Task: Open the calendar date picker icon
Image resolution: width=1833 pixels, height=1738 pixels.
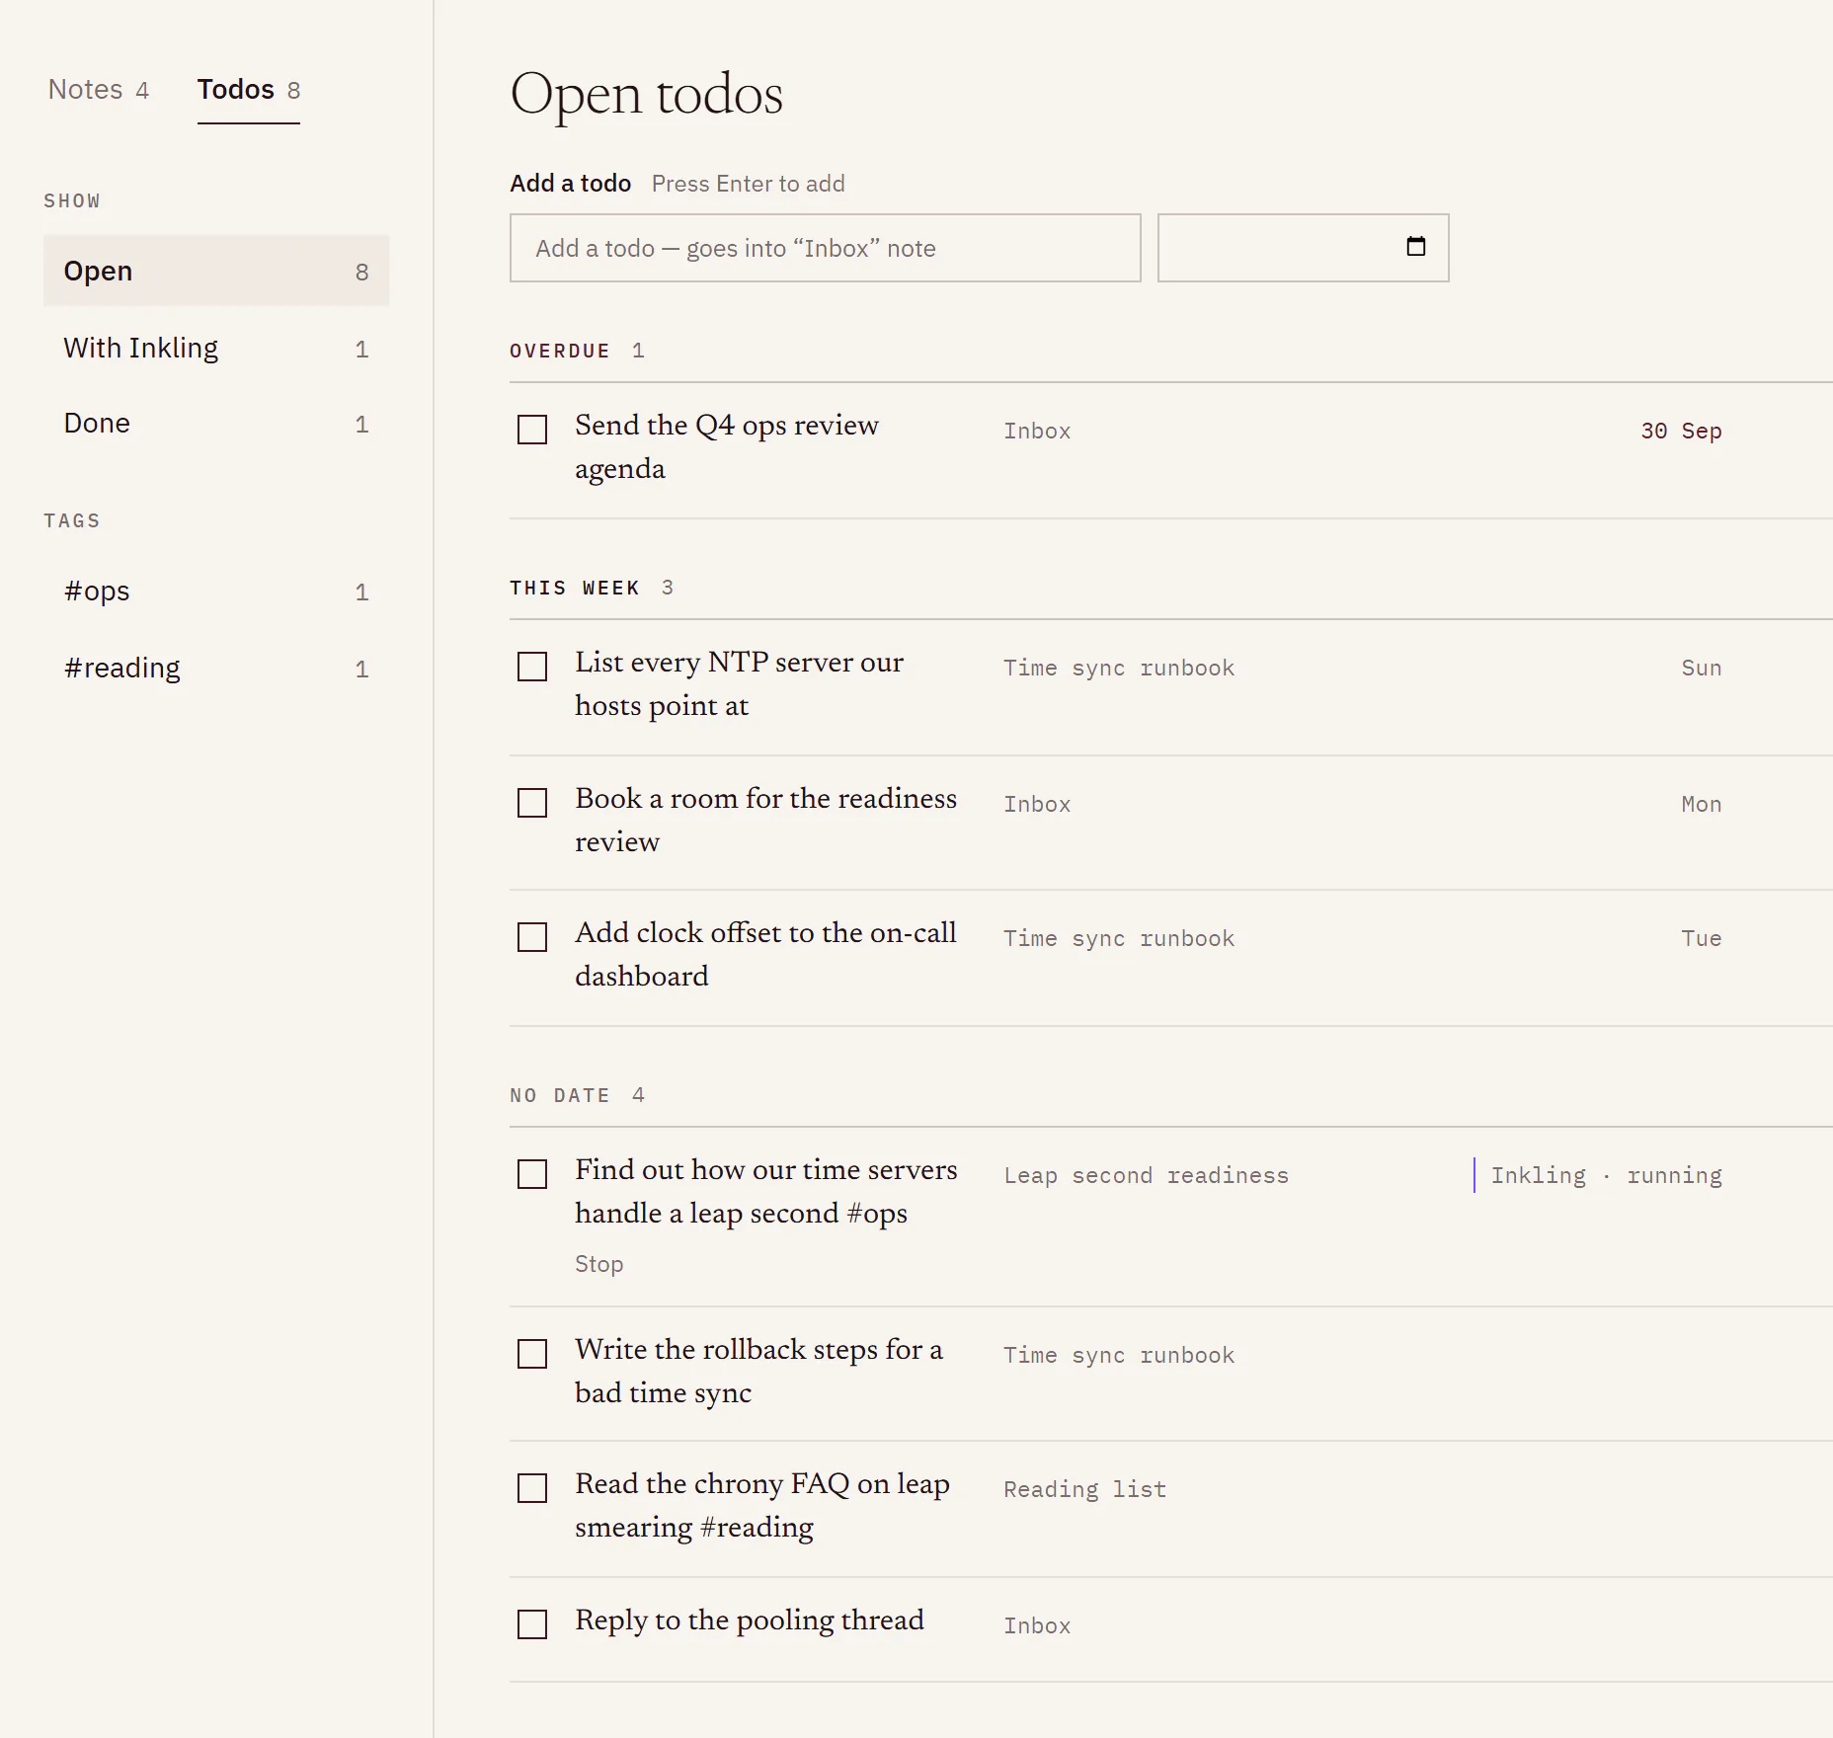Action: point(1415,247)
